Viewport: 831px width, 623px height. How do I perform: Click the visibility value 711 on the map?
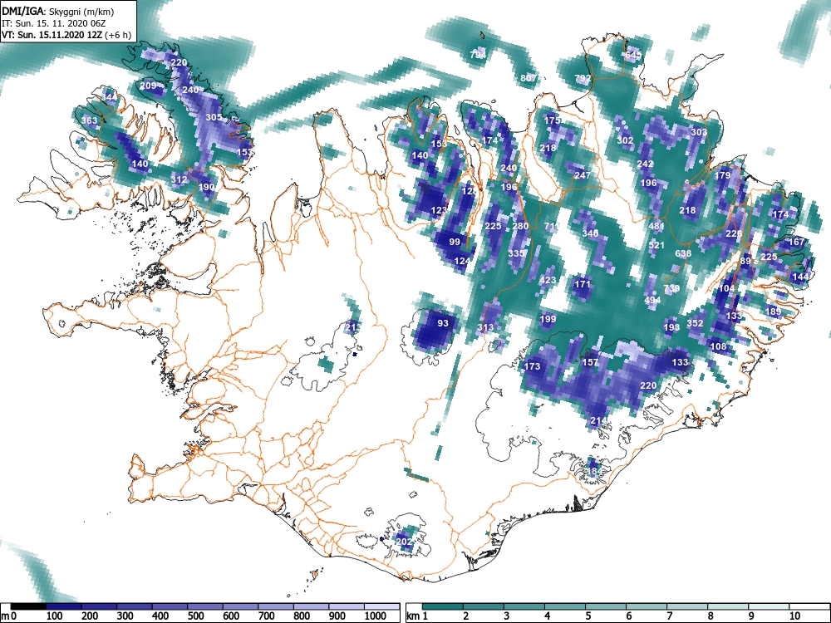(x=552, y=226)
